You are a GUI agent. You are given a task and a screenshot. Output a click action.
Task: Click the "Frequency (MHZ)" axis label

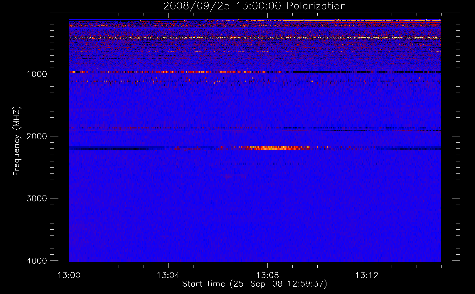pyautogui.click(x=17, y=141)
